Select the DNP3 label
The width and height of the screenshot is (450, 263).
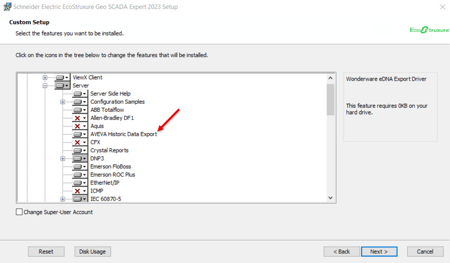[x=97, y=158]
